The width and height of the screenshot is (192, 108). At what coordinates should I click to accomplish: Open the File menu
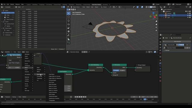pos(4,4)
